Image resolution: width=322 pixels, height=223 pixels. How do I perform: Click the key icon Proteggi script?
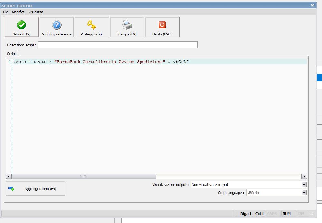pyautogui.click(x=92, y=25)
